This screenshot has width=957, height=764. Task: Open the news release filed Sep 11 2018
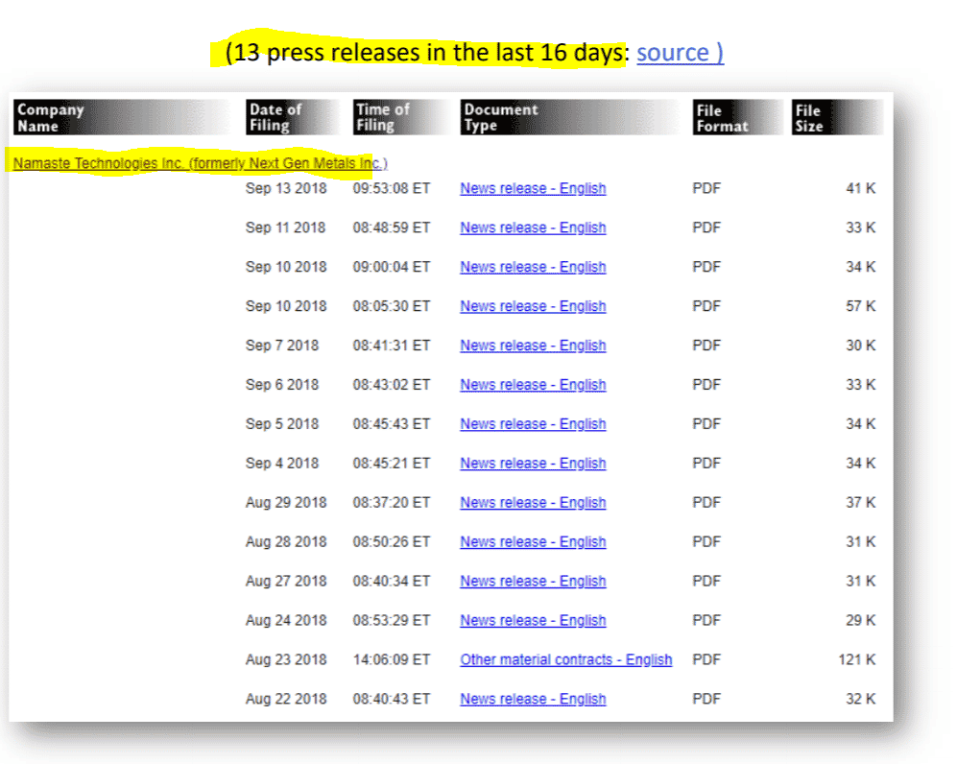pyautogui.click(x=533, y=227)
